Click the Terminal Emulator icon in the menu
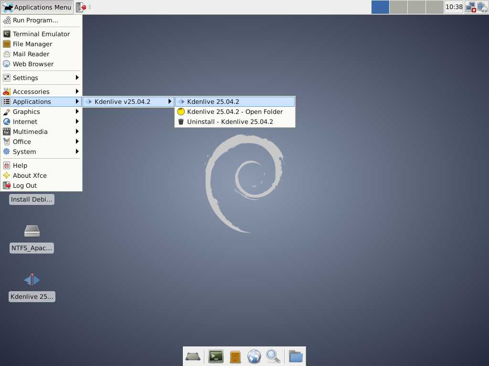Image resolution: width=489 pixels, height=366 pixels. click(7, 34)
